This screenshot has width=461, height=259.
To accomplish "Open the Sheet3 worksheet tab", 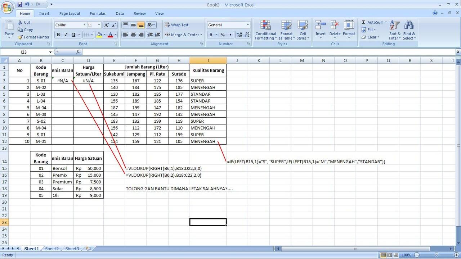I will tap(72, 249).
